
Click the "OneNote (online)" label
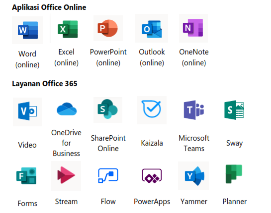pyautogui.click(x=194, y=57)
